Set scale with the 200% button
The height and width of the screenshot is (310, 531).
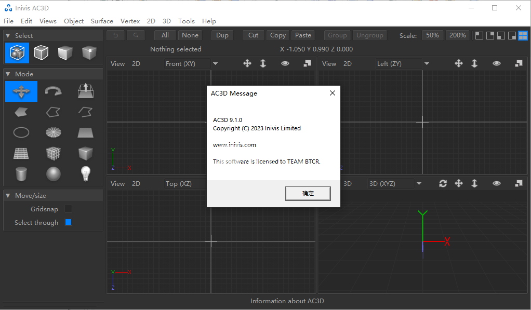tap(458, 35)
